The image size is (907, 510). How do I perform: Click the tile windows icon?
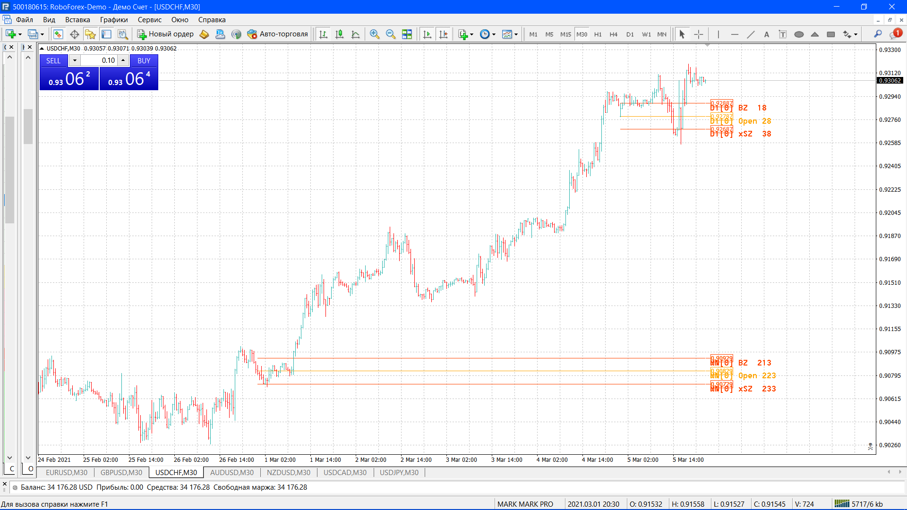[x=407, y=34]
